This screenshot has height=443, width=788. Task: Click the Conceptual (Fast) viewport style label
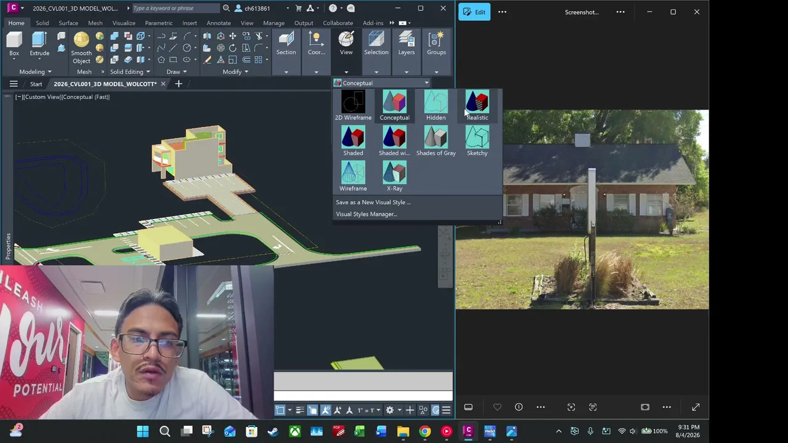tap(86, 97)
